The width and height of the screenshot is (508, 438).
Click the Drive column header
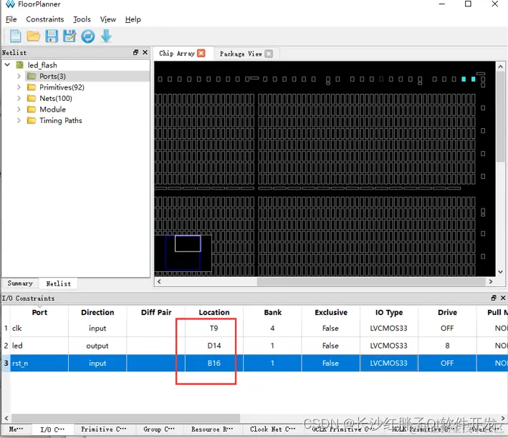447,312
